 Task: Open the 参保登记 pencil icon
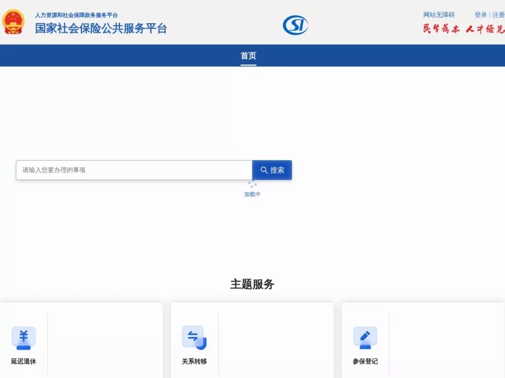pyautogui.click(x=365, y=338)
